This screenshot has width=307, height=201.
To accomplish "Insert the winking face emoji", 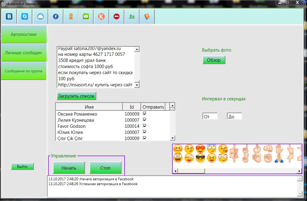I will [x=189, y=149].
